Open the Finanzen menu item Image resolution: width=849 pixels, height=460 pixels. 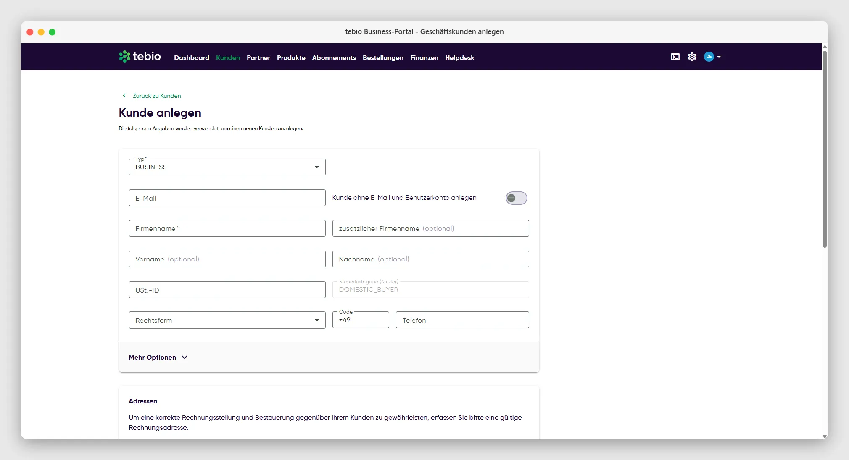pos(424,57)
